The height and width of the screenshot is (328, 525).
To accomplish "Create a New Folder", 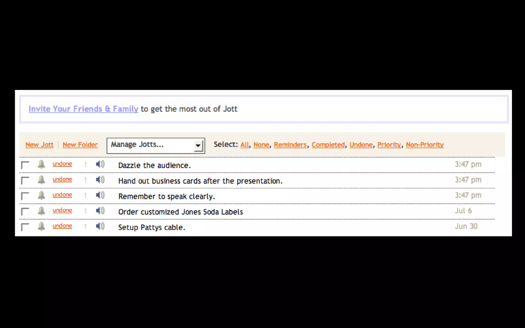I will pyautogui.click(x=80, y=145).
